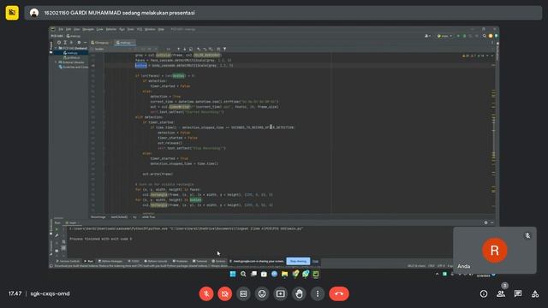Select main.py in project tree

tap(72, 53)
